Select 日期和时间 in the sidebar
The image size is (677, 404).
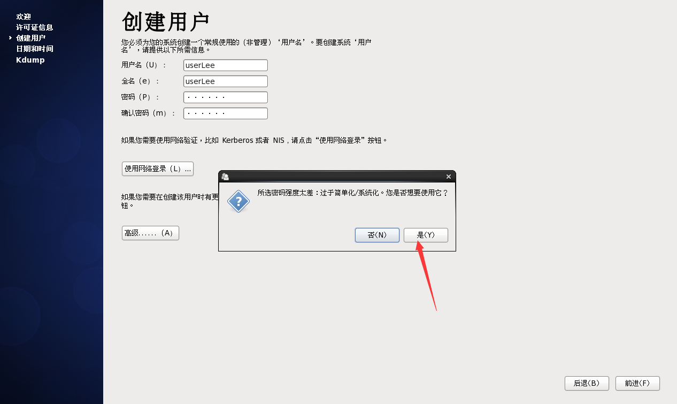pos(35,49)
